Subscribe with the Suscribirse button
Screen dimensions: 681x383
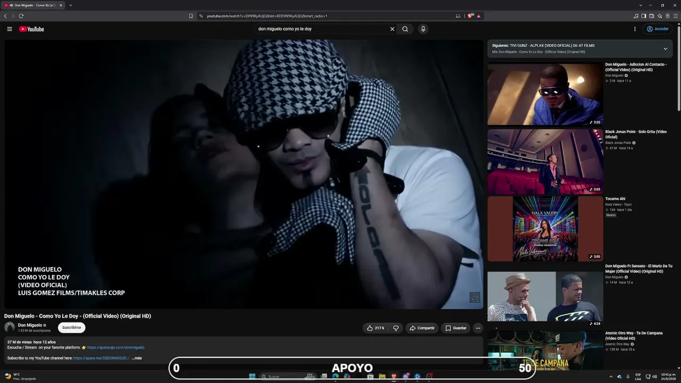(x=71, y=328)
